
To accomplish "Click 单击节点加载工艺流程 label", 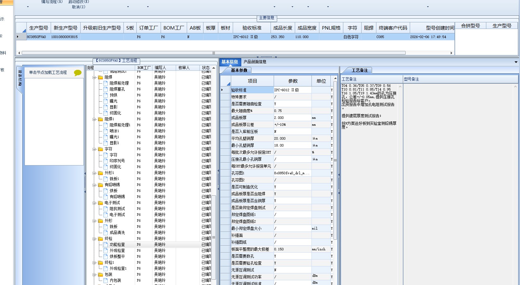I will (48, 73).
